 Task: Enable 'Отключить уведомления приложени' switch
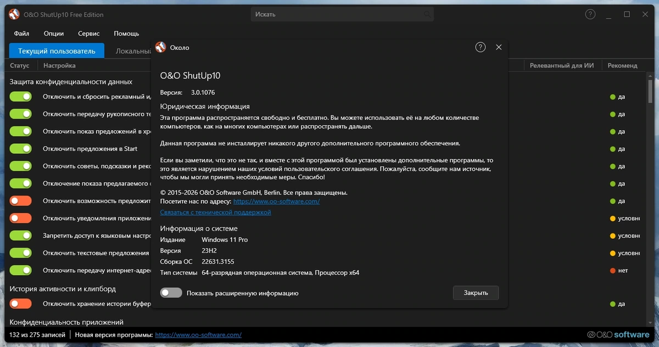[21, 219]
